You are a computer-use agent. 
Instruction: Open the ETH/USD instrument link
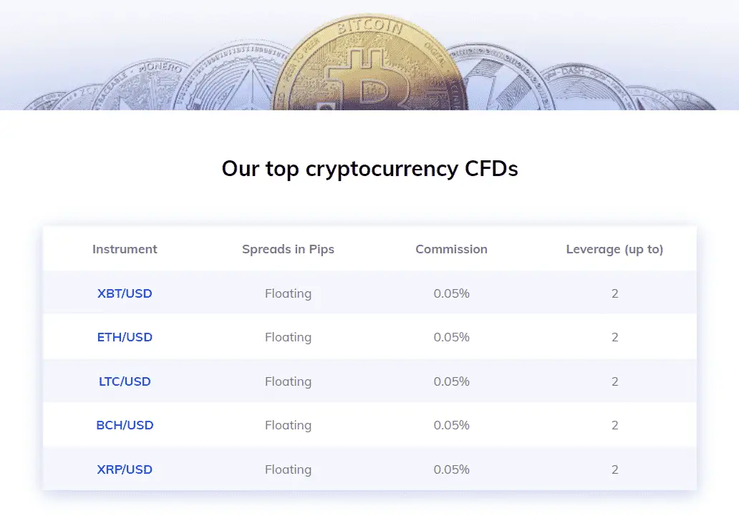(125, 337)
